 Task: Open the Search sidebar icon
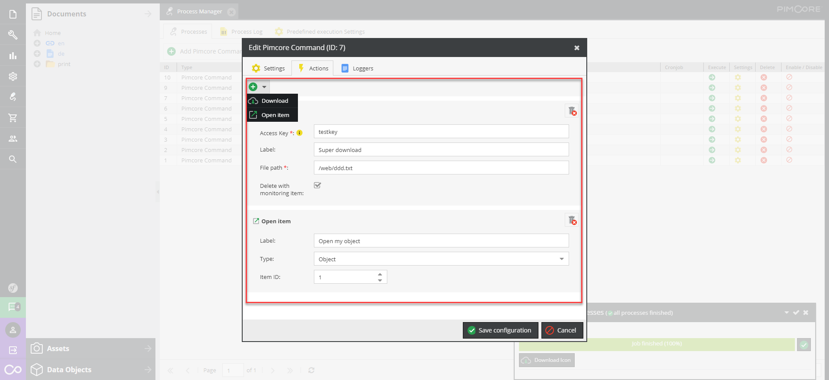tap(13, 159)
